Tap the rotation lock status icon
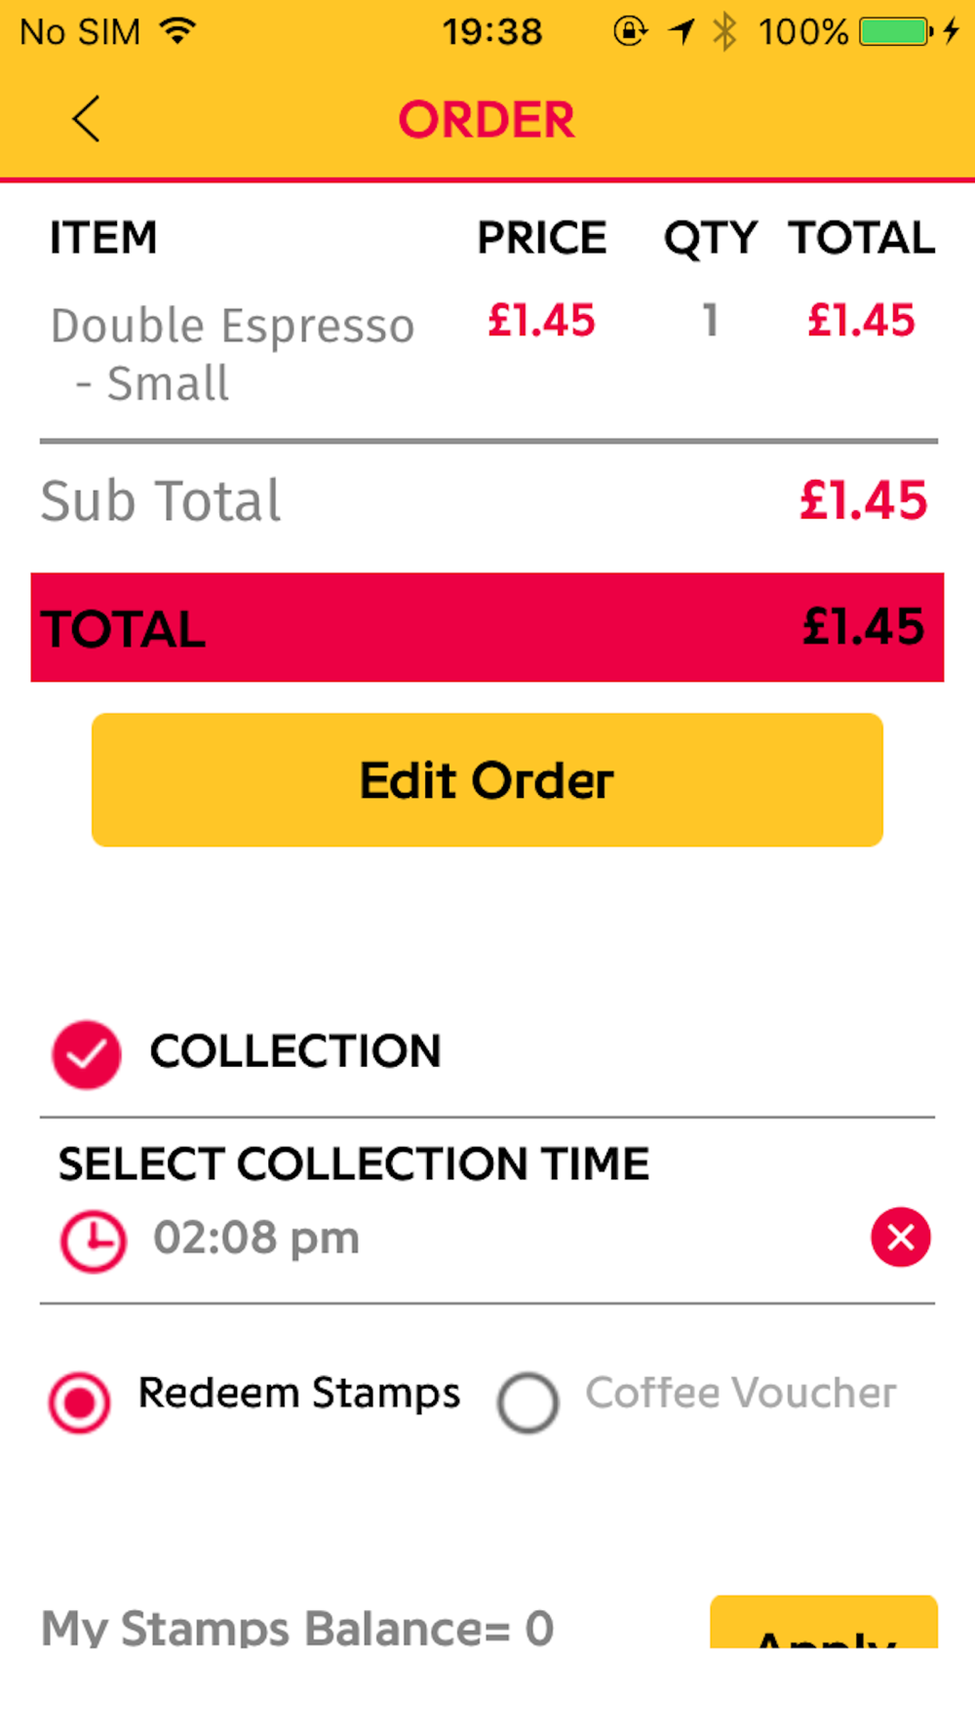The height and width of the screenshot is (1734, 975). (630, 31)
